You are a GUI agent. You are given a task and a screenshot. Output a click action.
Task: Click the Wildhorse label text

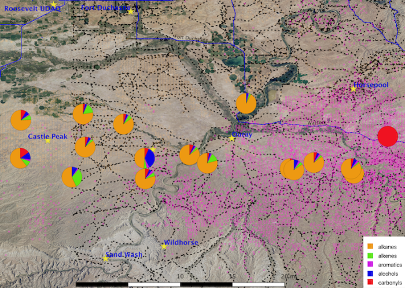(x=181, y=243)
